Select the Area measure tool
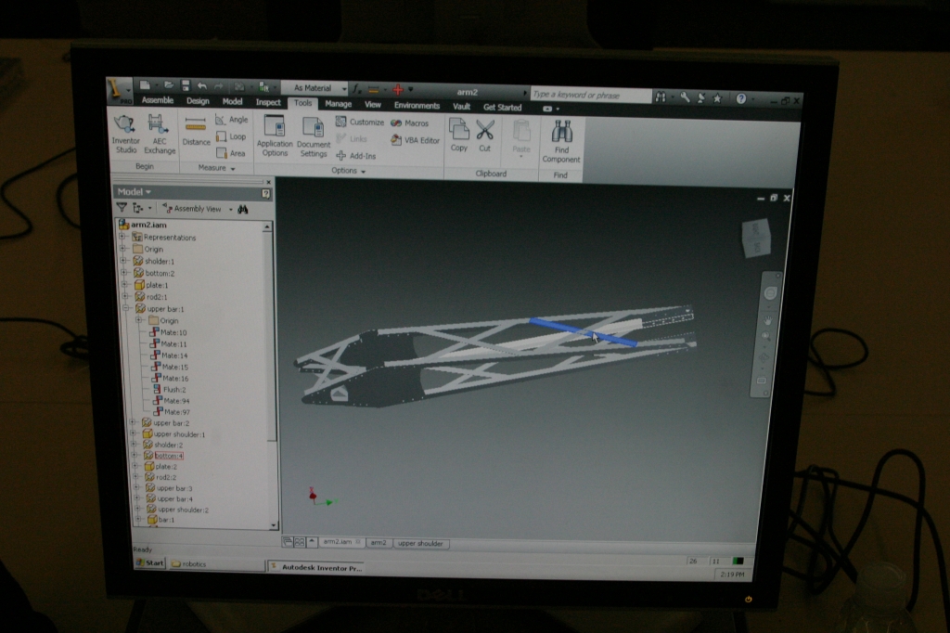Image resolution: width=950 pixels, height=633 pixels. point(231,153)
